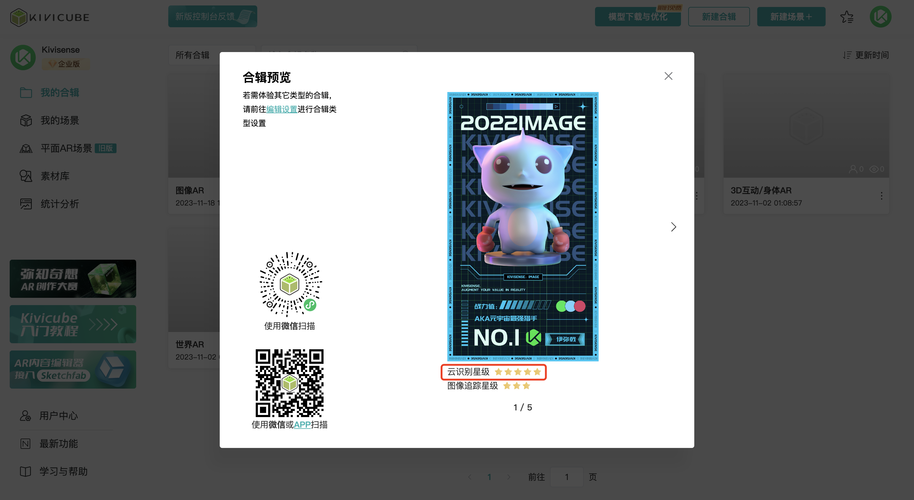Click 新建场景+ button
Screen dimensions: 914x500
791,17
